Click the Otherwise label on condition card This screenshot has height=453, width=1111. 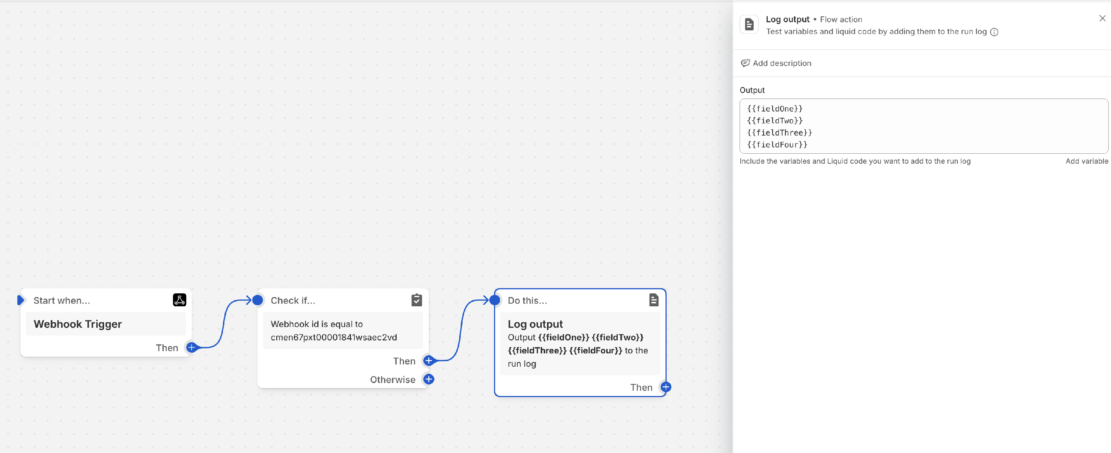[x=393, y=380]
